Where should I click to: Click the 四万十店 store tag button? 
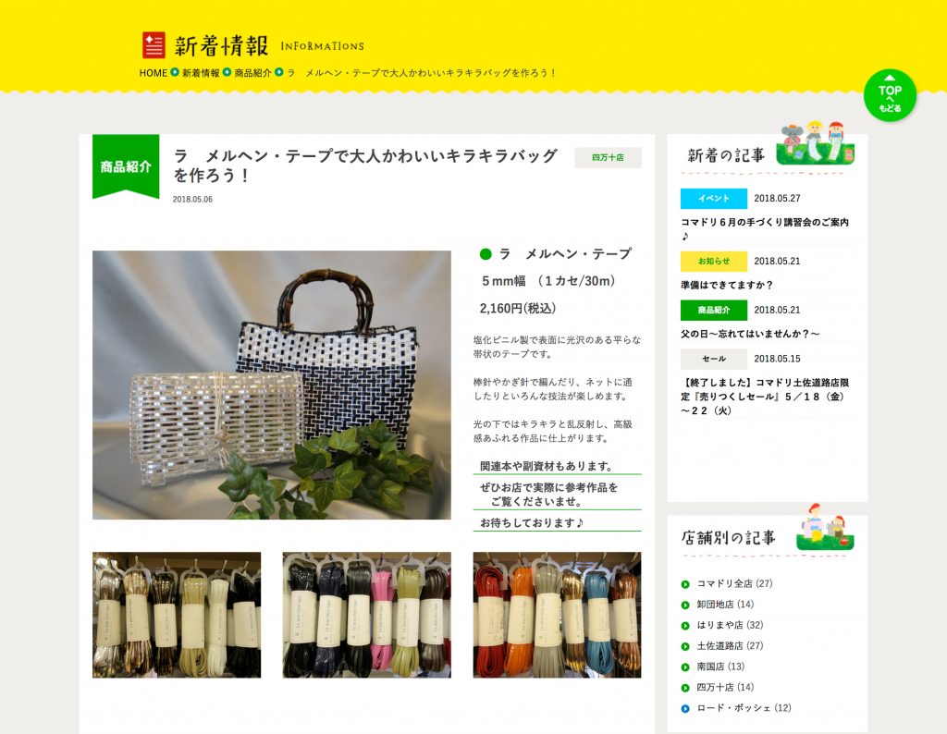point(608,157)
